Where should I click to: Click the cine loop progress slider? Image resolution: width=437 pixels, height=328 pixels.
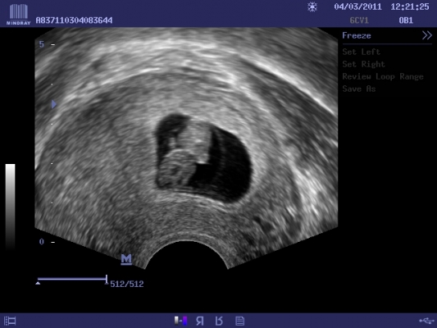pos(72,279)
